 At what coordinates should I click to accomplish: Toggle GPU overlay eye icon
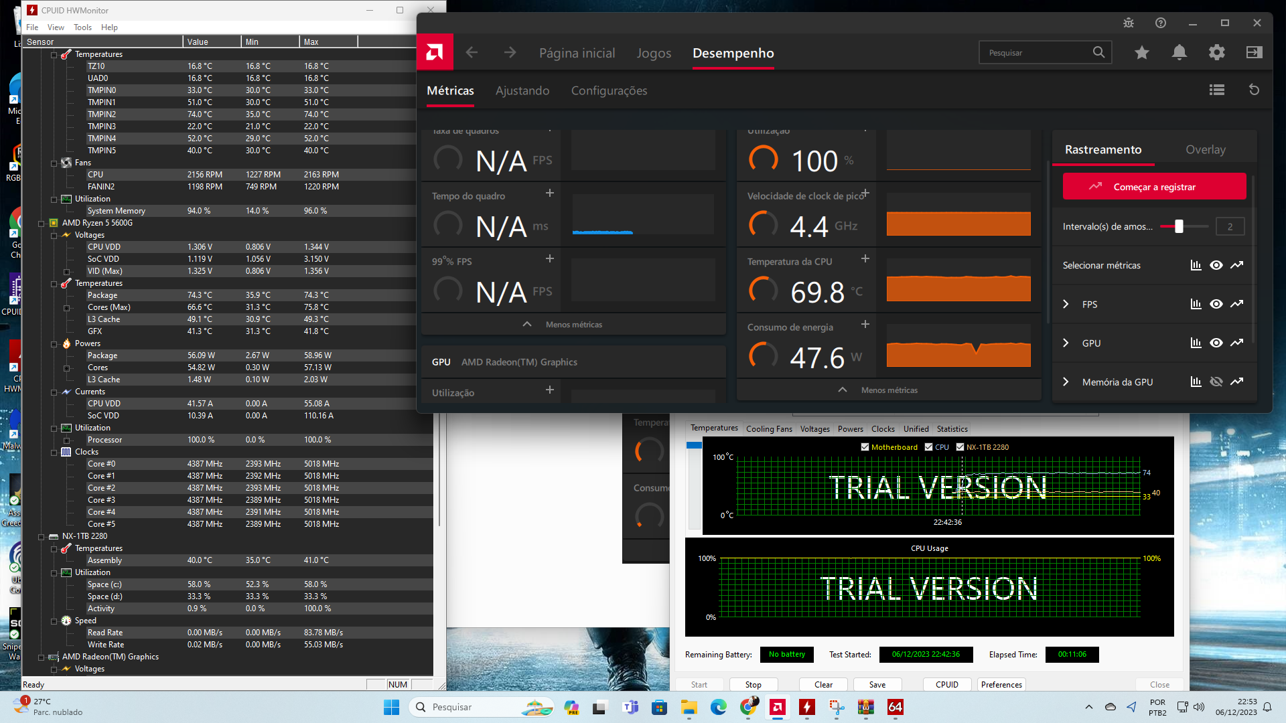(1216, 343)
